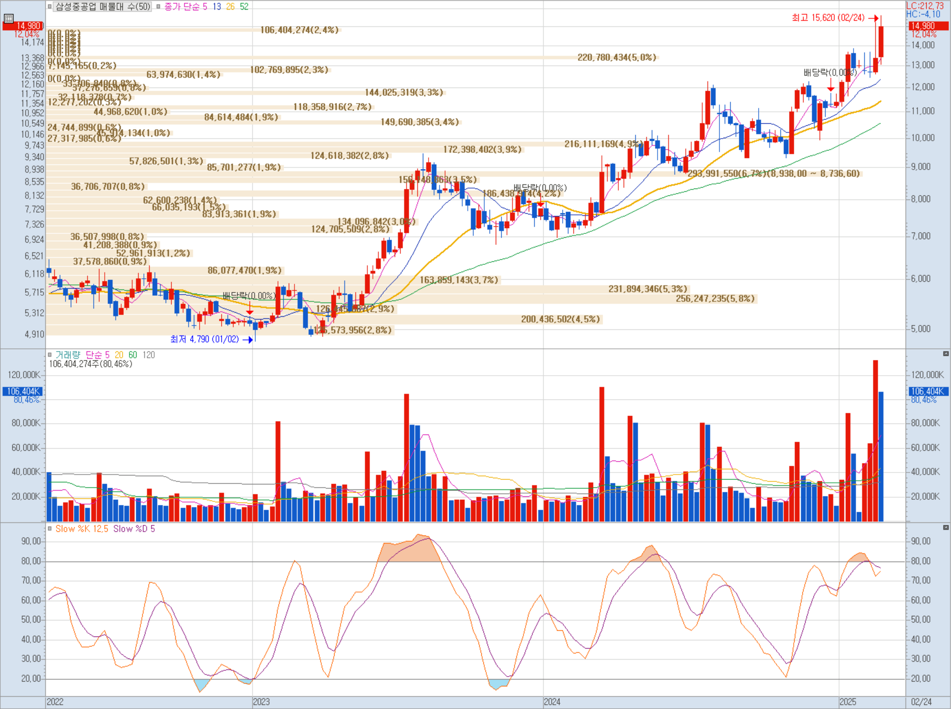The image size is (951, 709).
Task: Click the 최고 15,620 high marker arrow
Action: pyautogui.click(x=873, y=18)
